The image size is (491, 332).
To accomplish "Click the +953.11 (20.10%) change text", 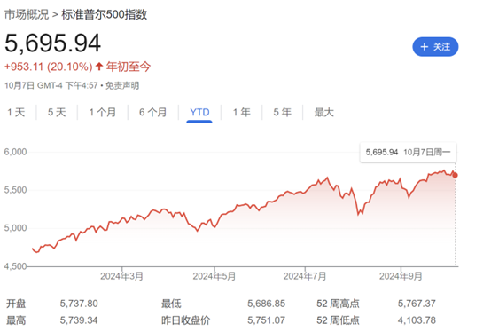I will click(49, 67).
